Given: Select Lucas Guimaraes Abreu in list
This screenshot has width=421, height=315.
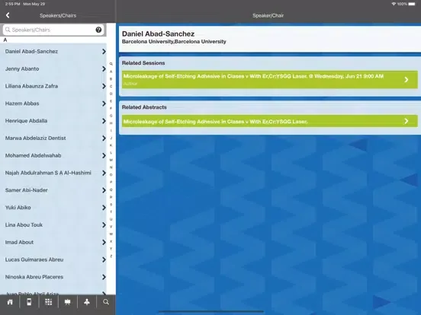Looking at the screenshot, I should 53,259.
